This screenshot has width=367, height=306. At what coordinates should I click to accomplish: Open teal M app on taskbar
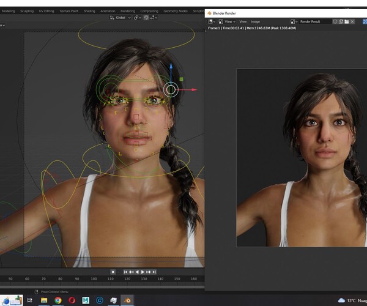[86, 300]
